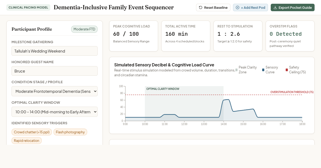This screenshot has height=168, width=321.
Task: Click the CLINICAL PACING MODEL tag
Action: pos(28,7)
